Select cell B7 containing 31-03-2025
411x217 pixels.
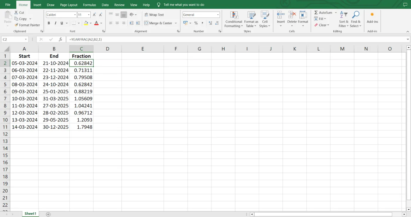click(54, 99)
